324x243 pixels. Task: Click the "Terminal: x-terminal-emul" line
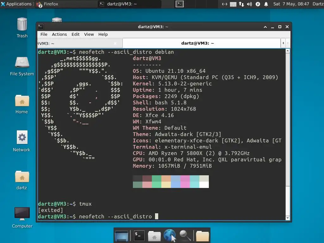[x=172, y=147]
